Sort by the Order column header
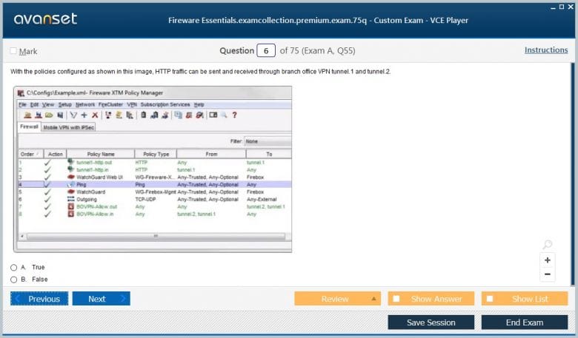 30,154
